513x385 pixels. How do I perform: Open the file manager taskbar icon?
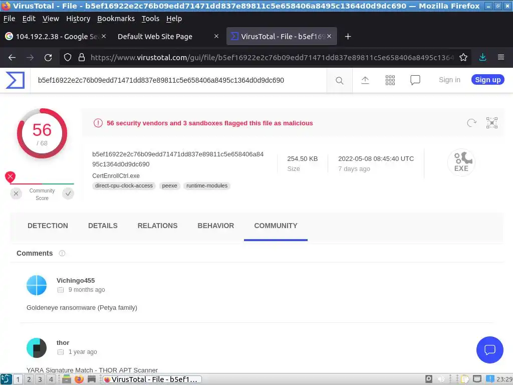pyautogui.click(x=67, y=379)
